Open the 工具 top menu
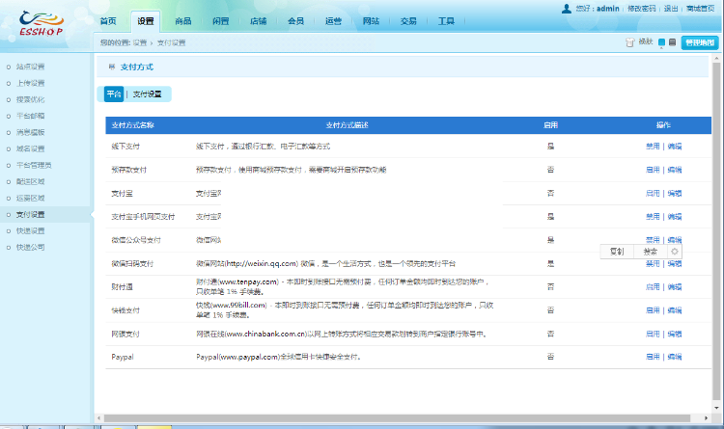This screenshot has height=429, width=724. click(446, 21)
